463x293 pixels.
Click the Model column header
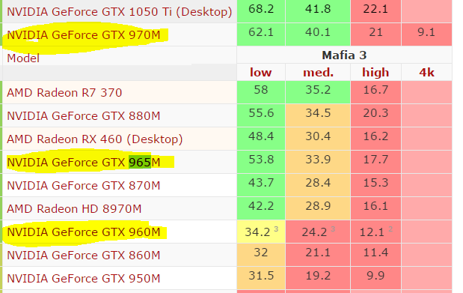click(23, 58)
